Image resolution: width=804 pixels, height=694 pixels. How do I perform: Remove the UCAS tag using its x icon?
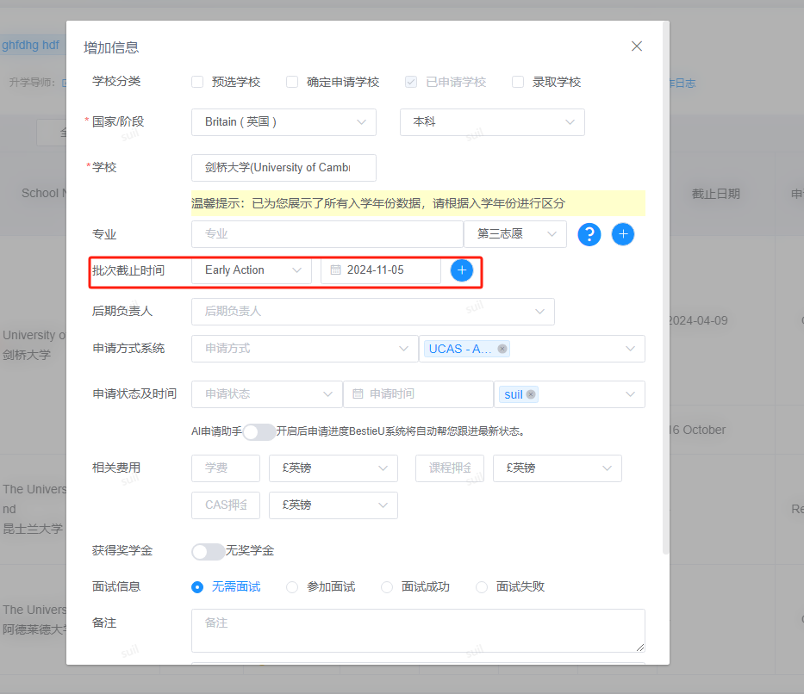pyautogui.click(x=502, y=349)
